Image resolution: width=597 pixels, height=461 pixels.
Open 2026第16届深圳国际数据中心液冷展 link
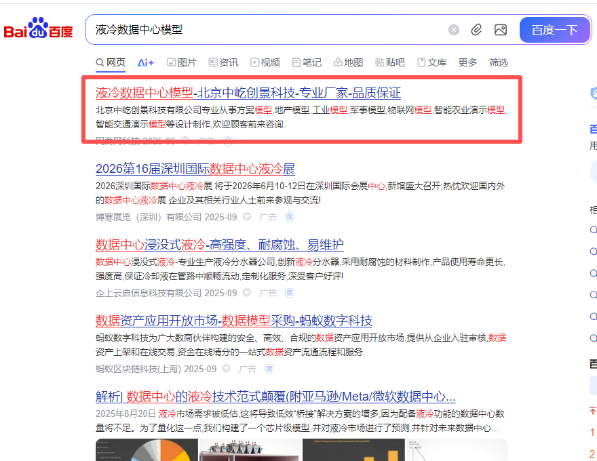coord(195,169)
